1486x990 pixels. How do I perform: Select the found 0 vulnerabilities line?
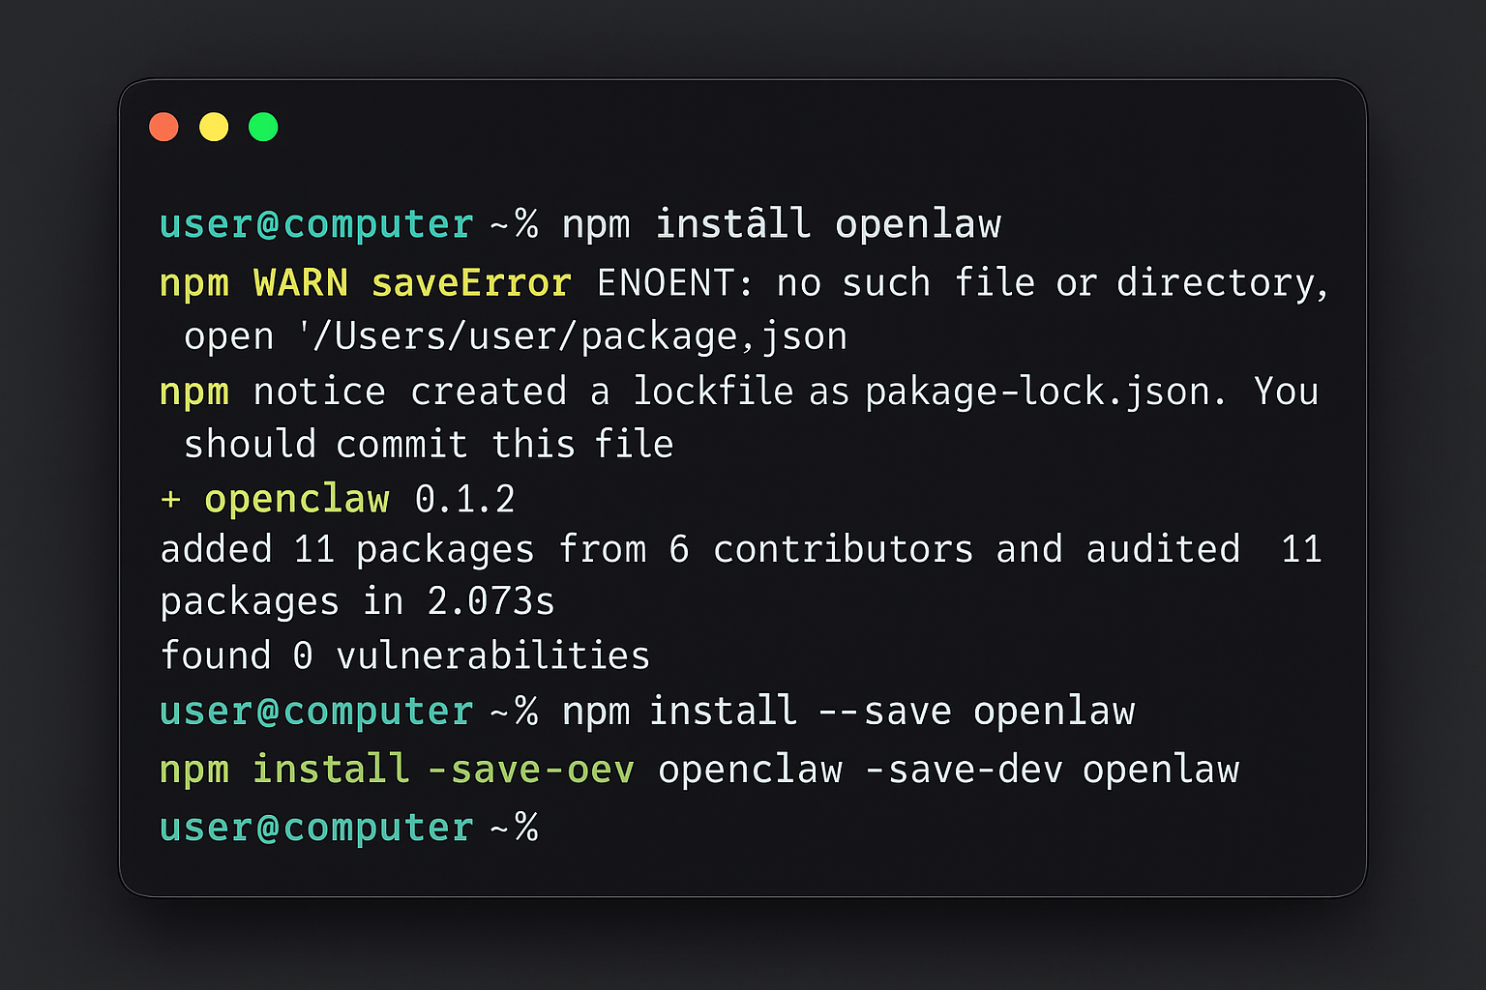404,655
